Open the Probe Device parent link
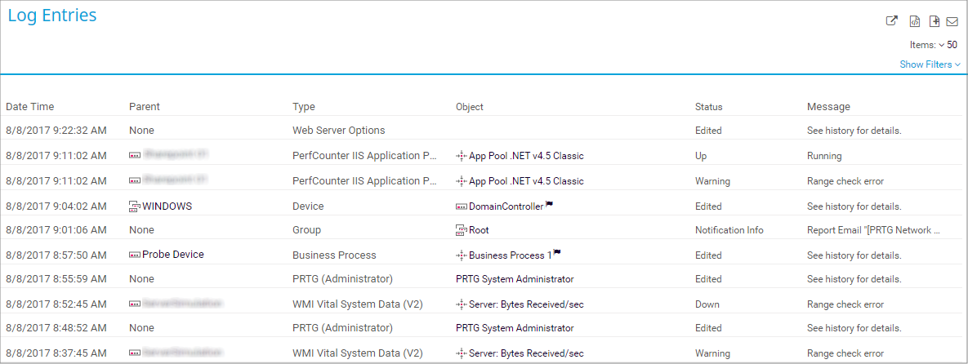This screenshot has width=968, height=364. coord(172,255)
